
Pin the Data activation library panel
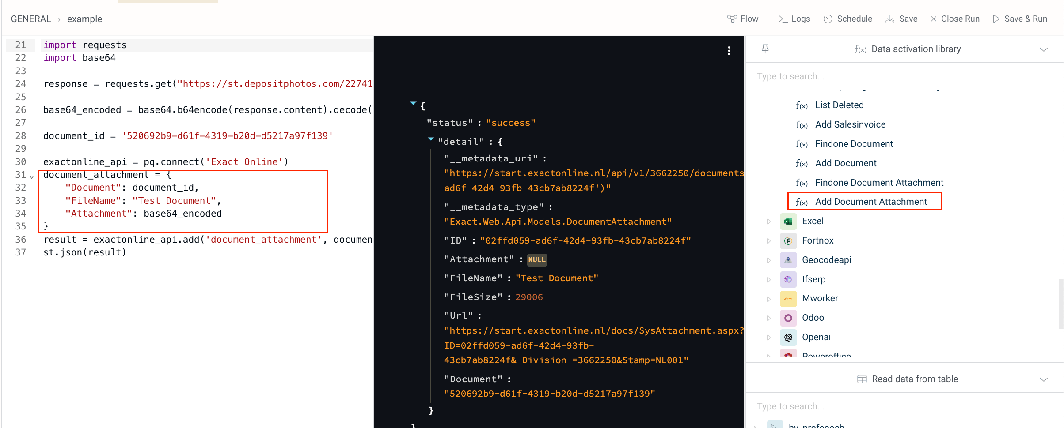765,49
